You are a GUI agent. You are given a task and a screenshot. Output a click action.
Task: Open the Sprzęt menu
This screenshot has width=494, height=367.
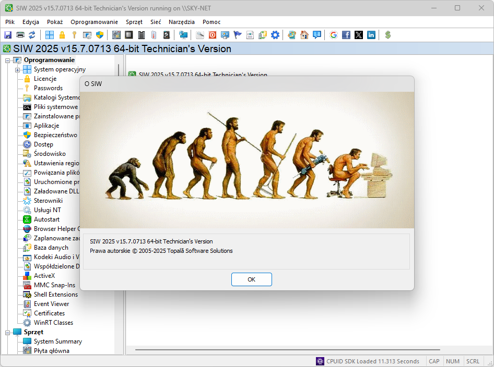pos(134,22)
